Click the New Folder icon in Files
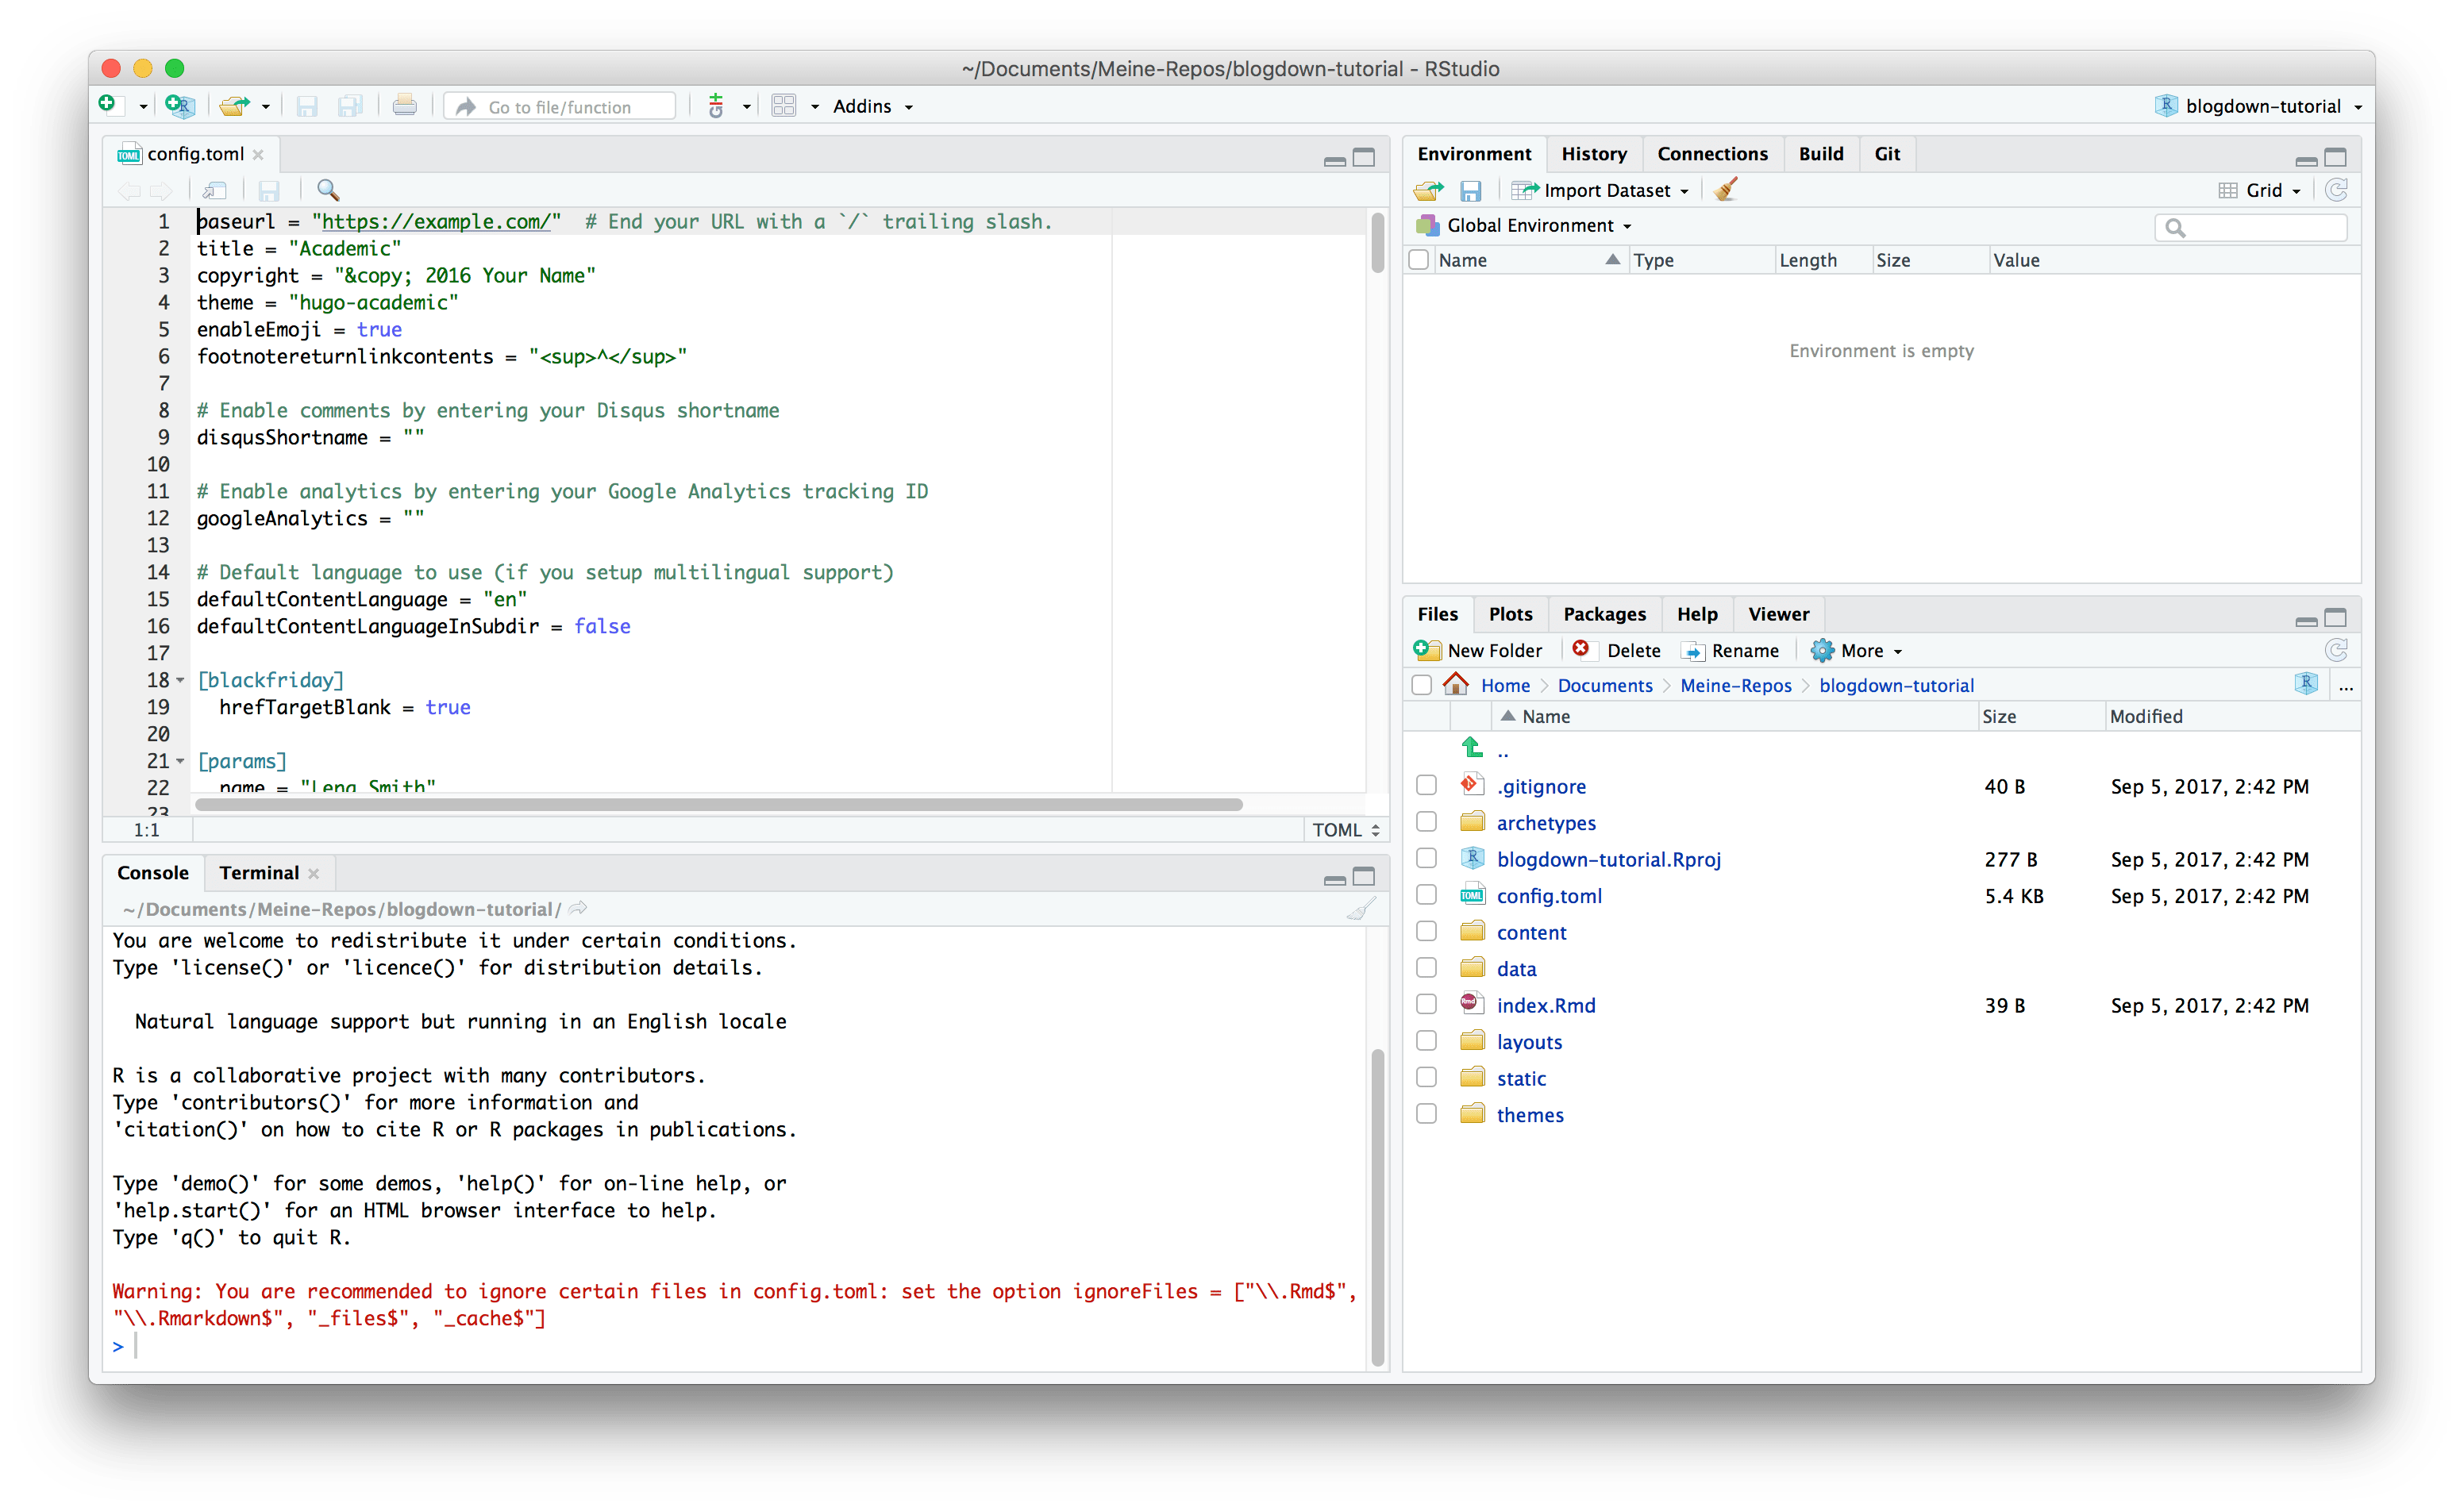This screenshot has width=2464, height=1511. [1427, 650]
